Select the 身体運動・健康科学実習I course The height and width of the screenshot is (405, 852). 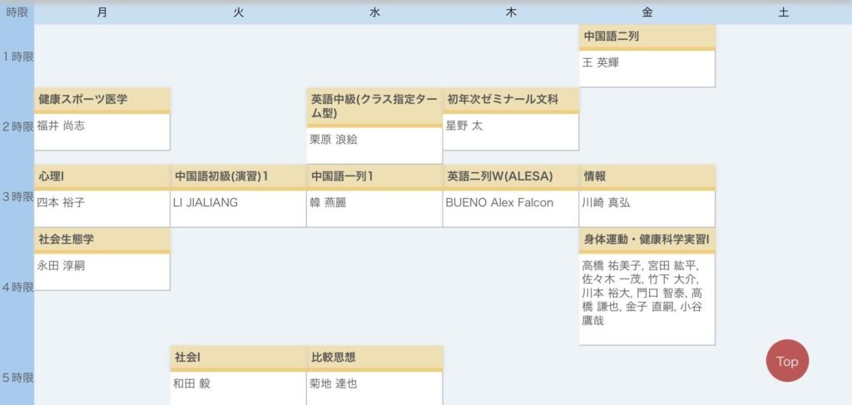click(646, 240)
